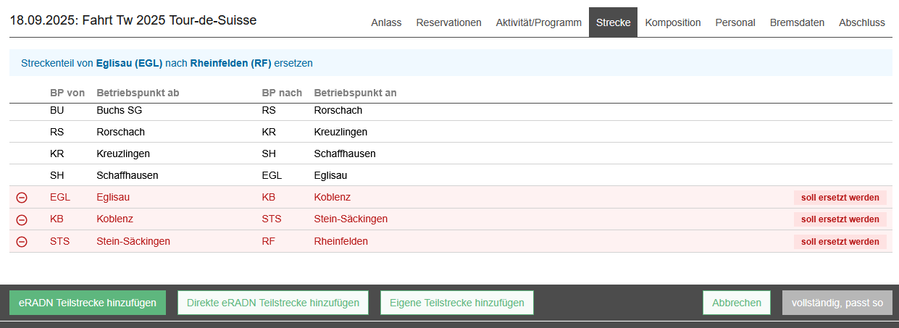
Task: Click remove icon for Stein-Säckingen–Rheinfelden row
Action: point(22,242)
